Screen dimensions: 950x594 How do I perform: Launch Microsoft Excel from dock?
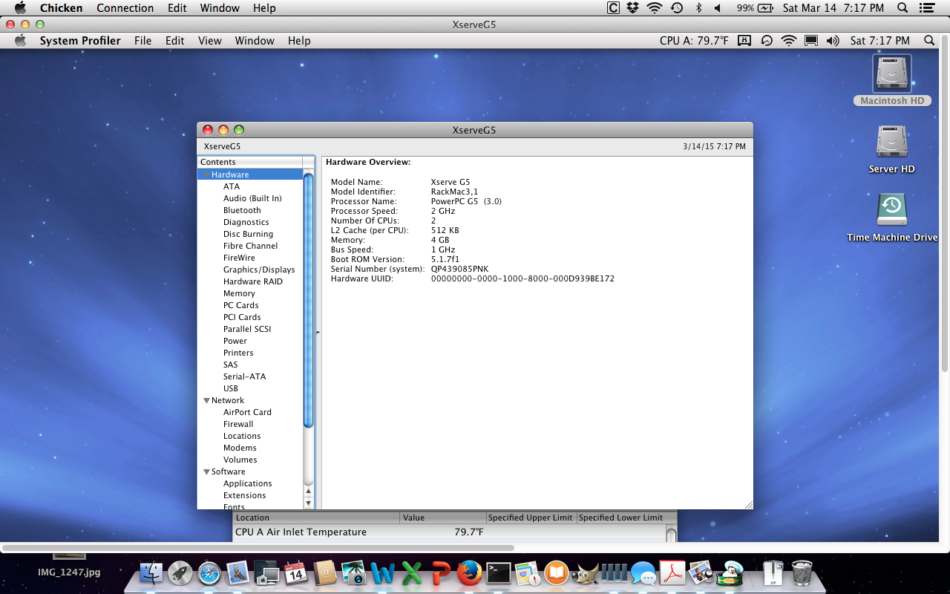(411, 572)
